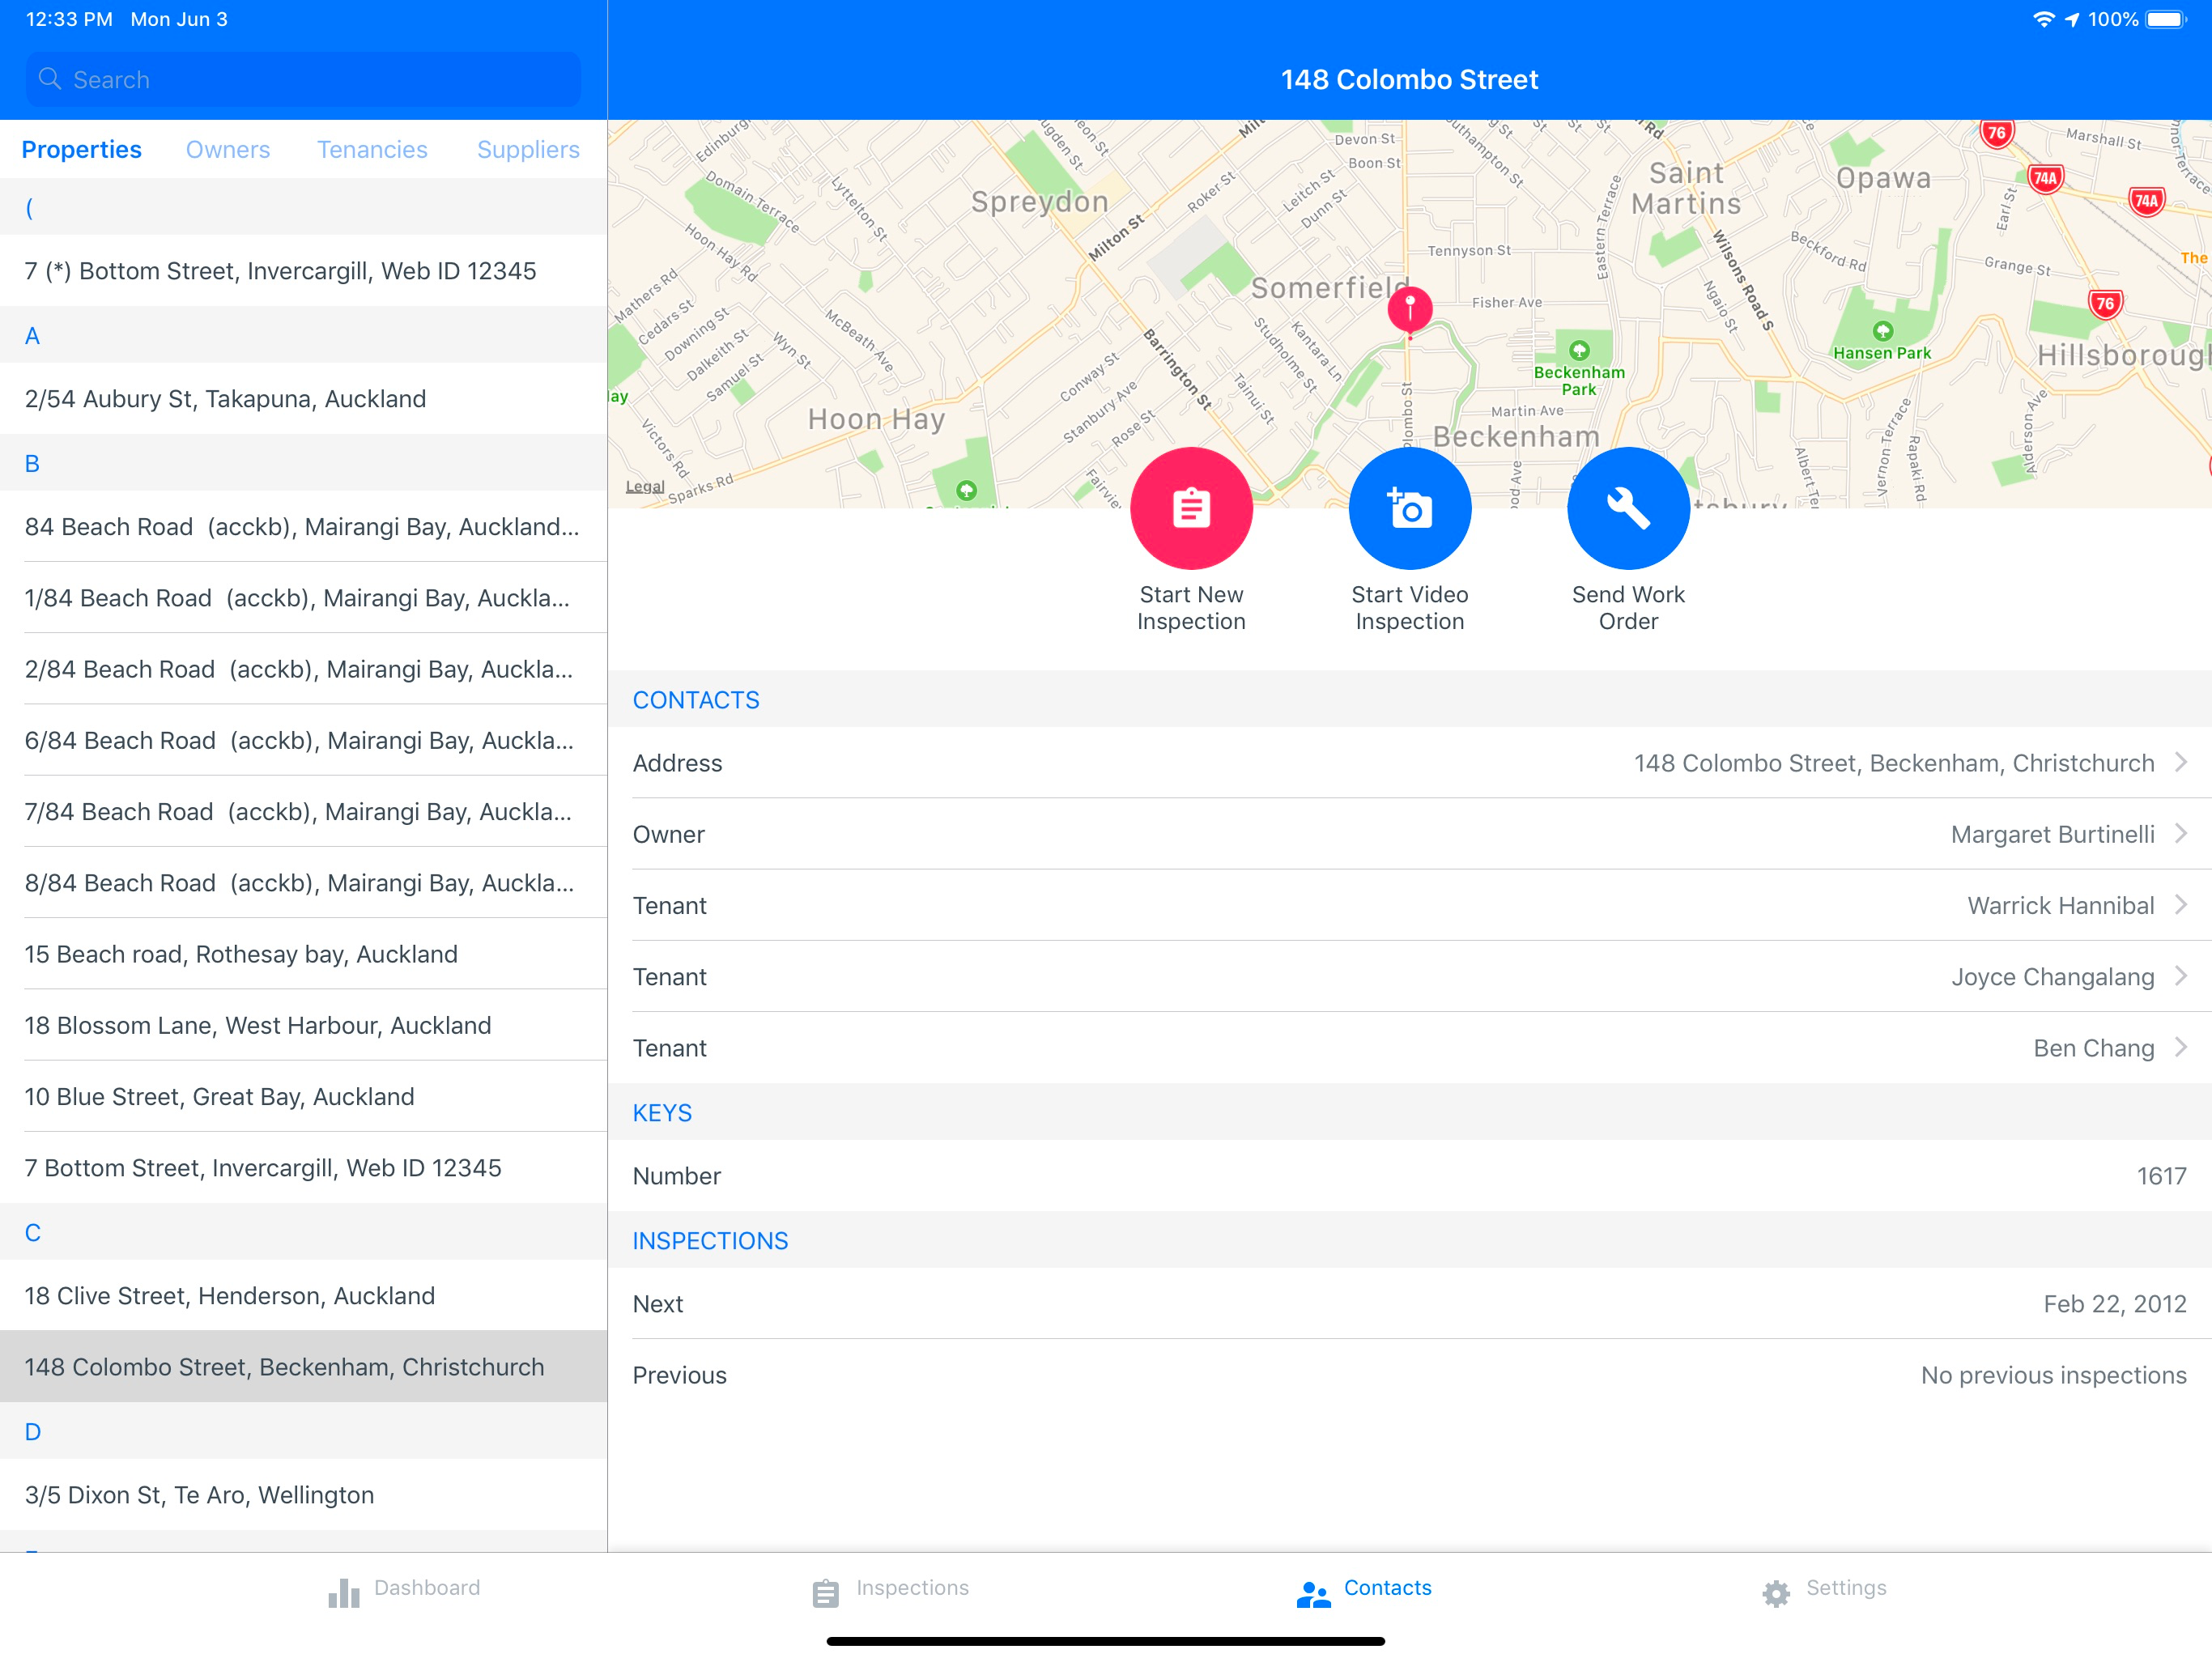The image size is (2212, 1658).
Task: Select 6/84 Beach Road property
Action: click(303, 740)
